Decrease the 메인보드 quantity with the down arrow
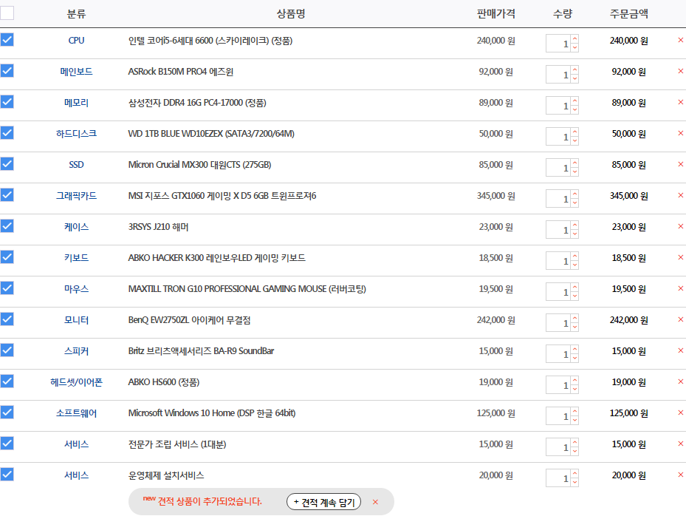Viewport: 686px width, 516px height. click(x=575, y=79)
